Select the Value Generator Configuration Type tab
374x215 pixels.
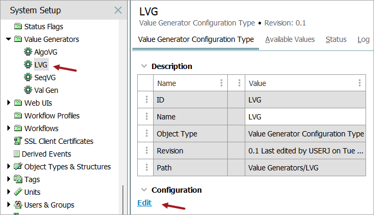196,39
